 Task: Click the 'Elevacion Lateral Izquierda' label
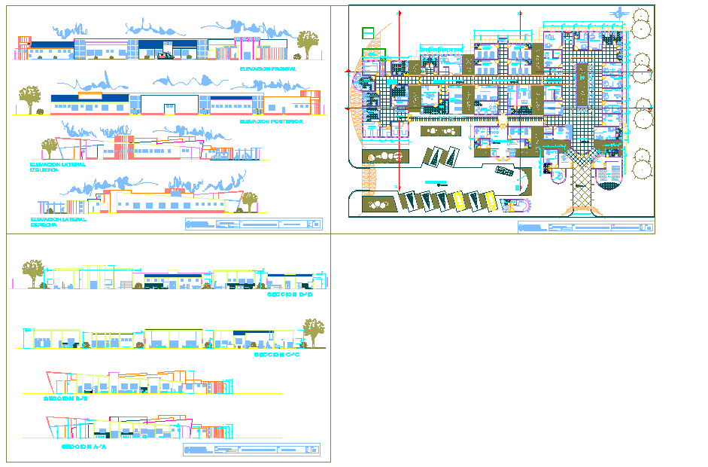click(x=57, y=166)
